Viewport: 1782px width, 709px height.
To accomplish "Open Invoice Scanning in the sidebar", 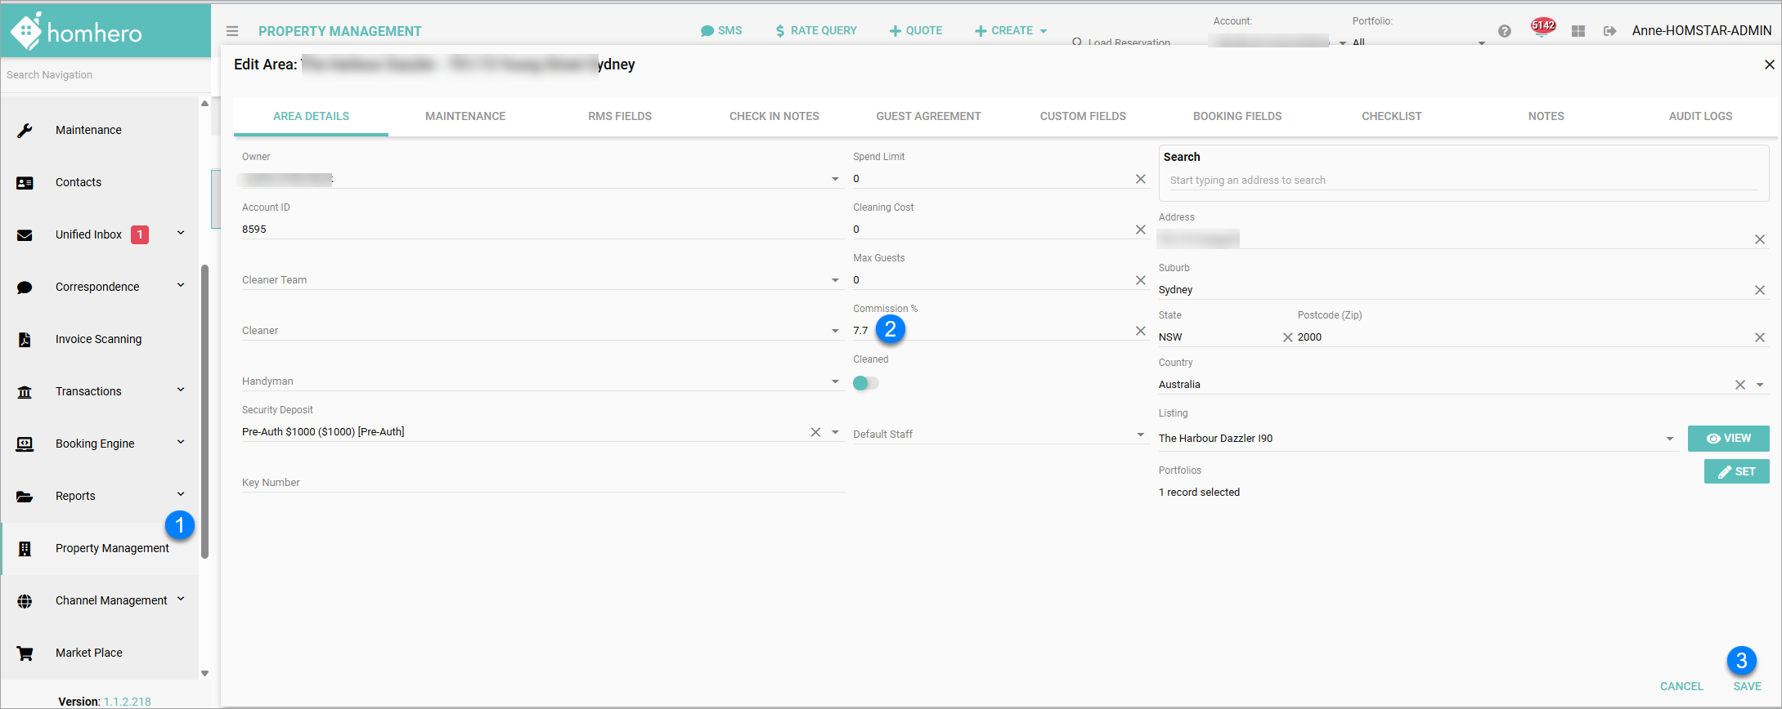I will coord(98,339).
